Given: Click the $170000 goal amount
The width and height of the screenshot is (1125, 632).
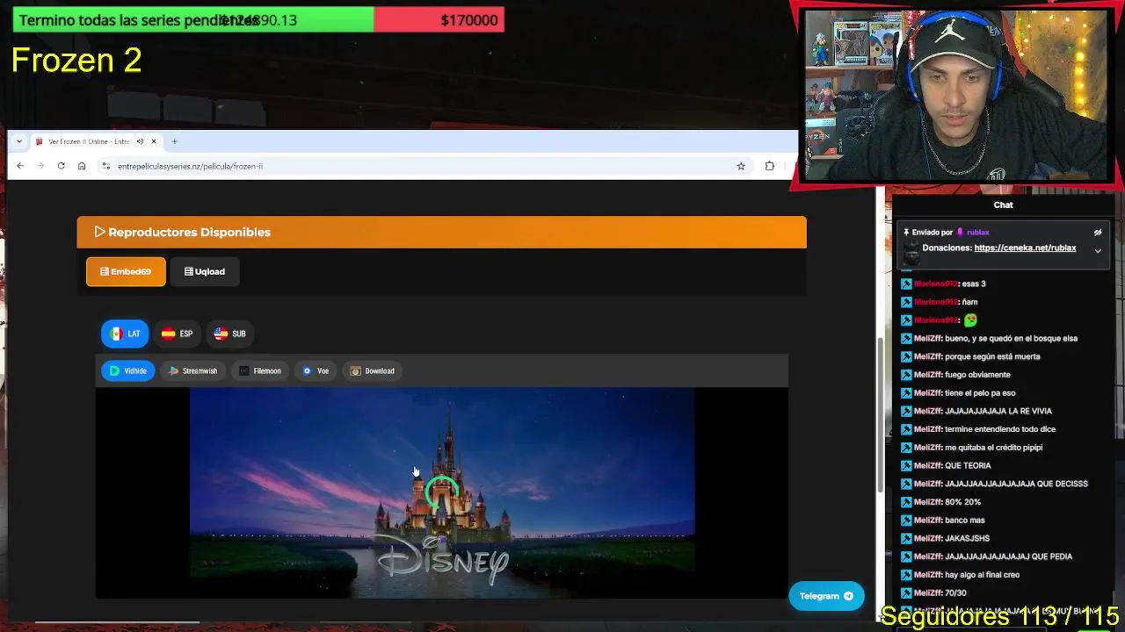Looking at the screenshot, I should (469, 20).
